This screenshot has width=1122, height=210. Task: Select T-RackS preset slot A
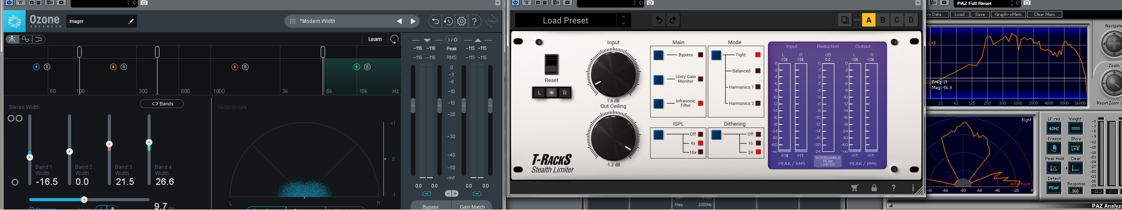point(868,20)
